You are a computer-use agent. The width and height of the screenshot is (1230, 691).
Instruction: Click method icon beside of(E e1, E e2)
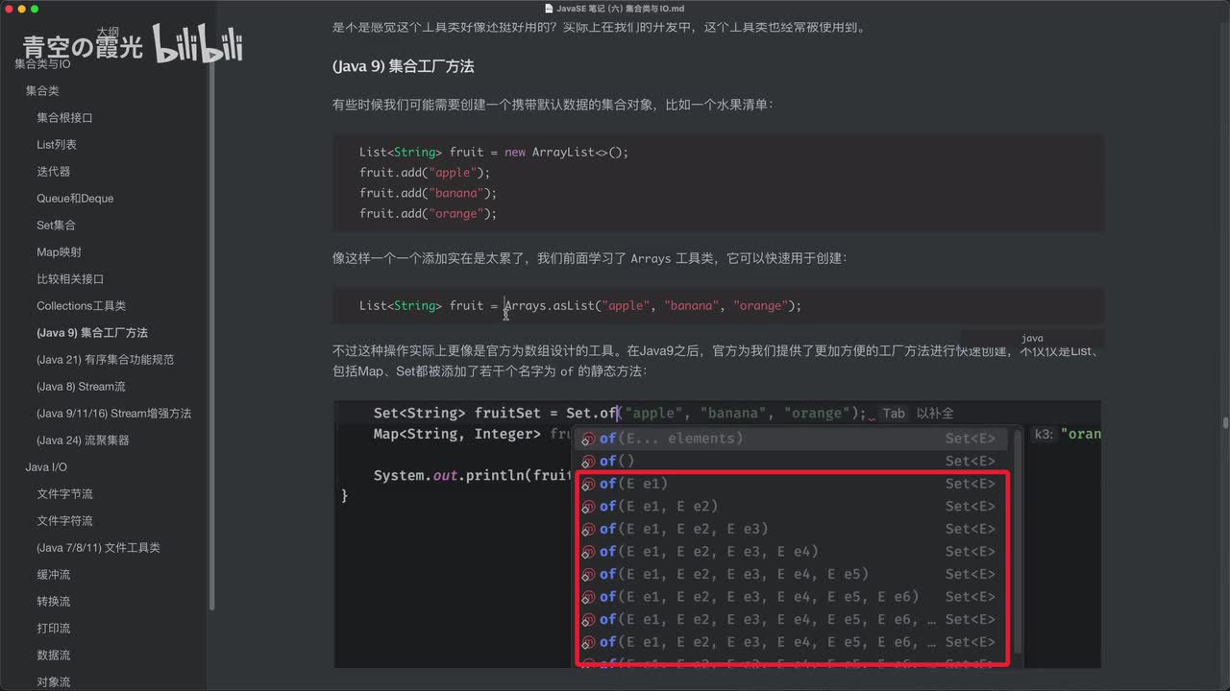[588, 507]
